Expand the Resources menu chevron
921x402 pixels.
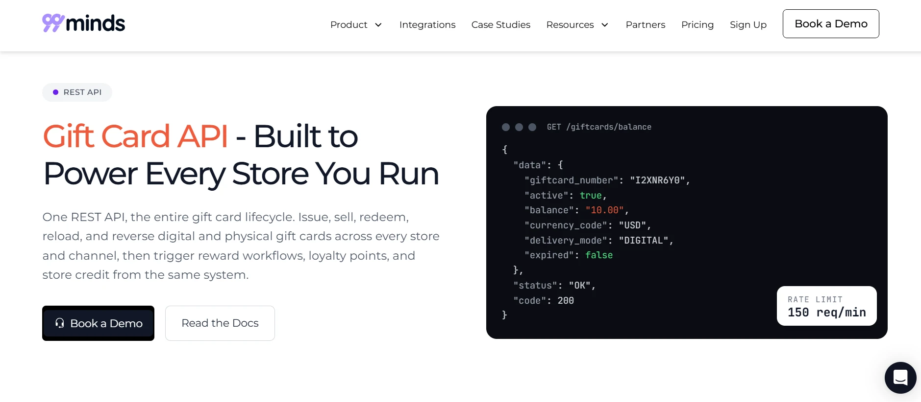point(605,25)
